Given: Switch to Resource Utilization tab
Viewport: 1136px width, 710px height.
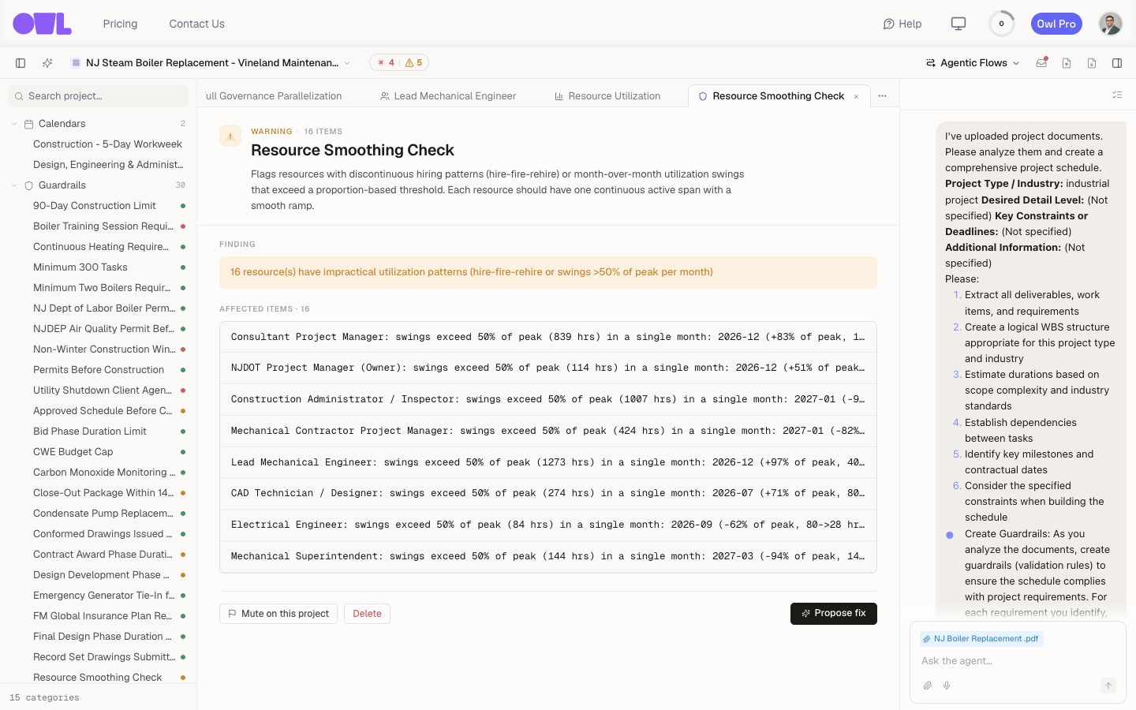Looking at the screenshot, I should (x=607, y=96).
